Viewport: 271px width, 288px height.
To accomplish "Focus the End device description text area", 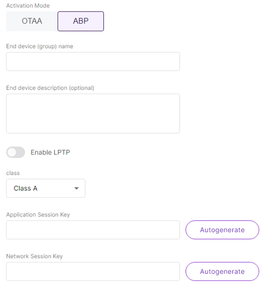I will pyautogui.click(x=93, y=113).
